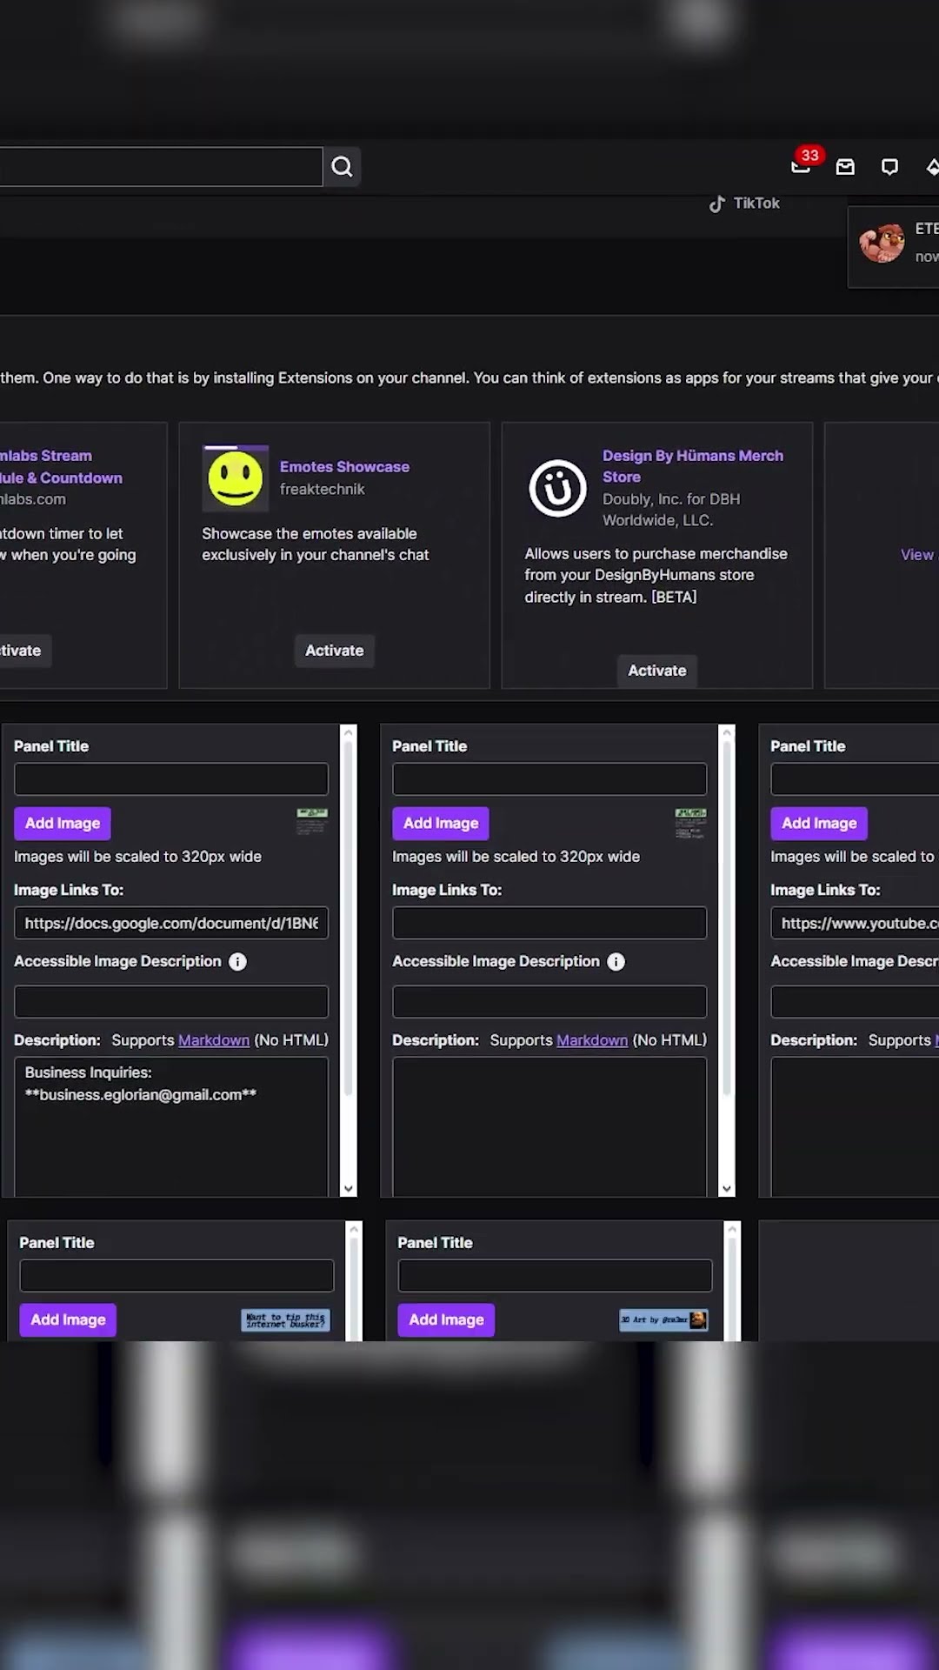The width and height of the screenshot is (939, 1670).
Task: Focus Panel Title field of Google Docs panel
Action: (171, 779)
